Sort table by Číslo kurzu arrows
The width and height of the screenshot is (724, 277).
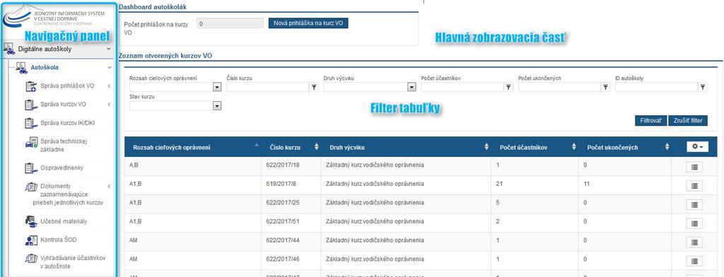316,147
